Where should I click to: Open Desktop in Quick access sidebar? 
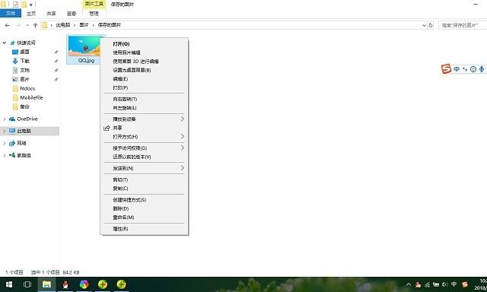coord(25,52)
